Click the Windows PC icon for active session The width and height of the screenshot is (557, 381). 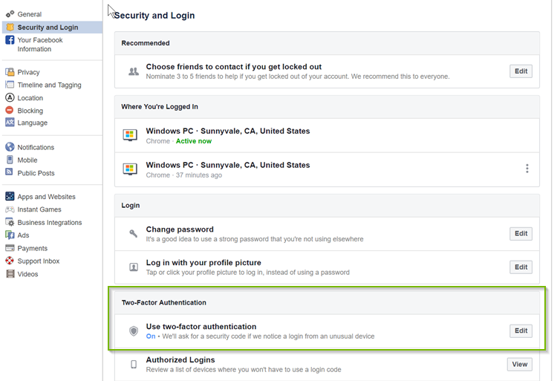(x=130, y=135)
